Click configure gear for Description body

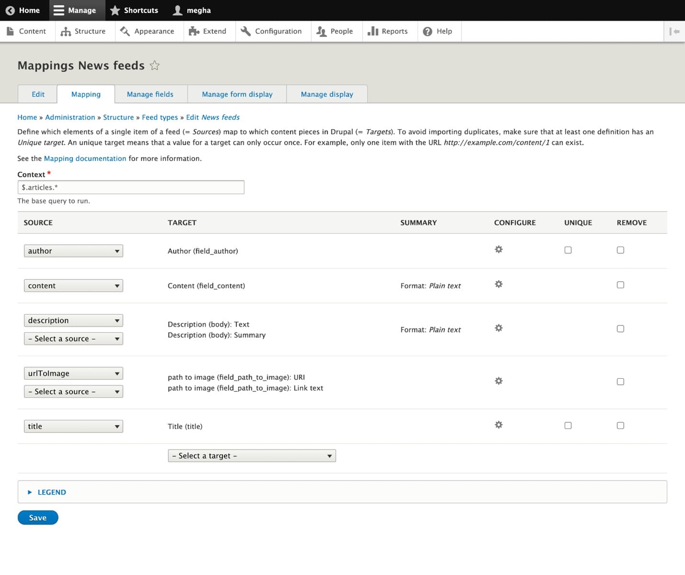pos(499,328)
